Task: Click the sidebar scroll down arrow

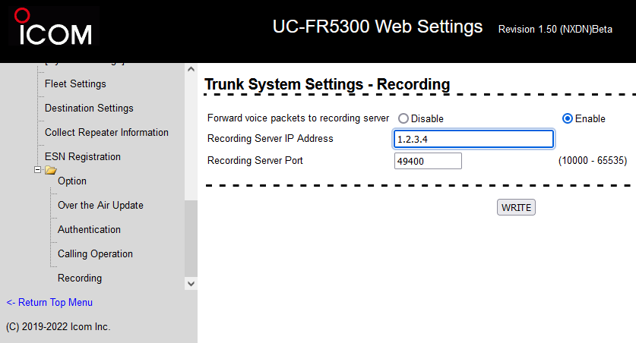Action: coord(191,283)
